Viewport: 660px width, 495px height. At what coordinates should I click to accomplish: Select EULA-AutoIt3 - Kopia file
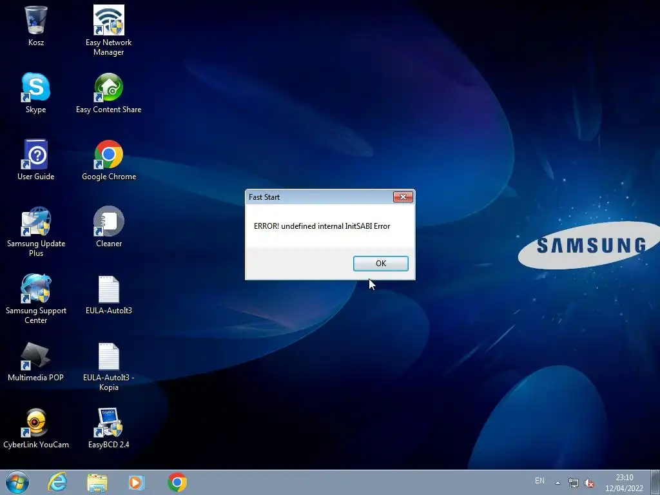[x=108, y=366]
